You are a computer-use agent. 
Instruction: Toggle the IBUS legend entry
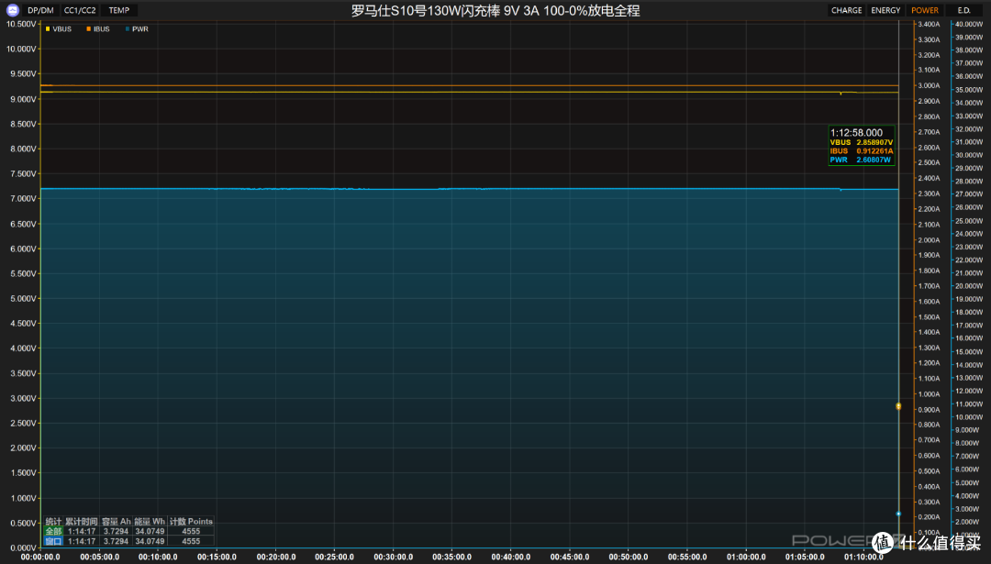point(98,29)
